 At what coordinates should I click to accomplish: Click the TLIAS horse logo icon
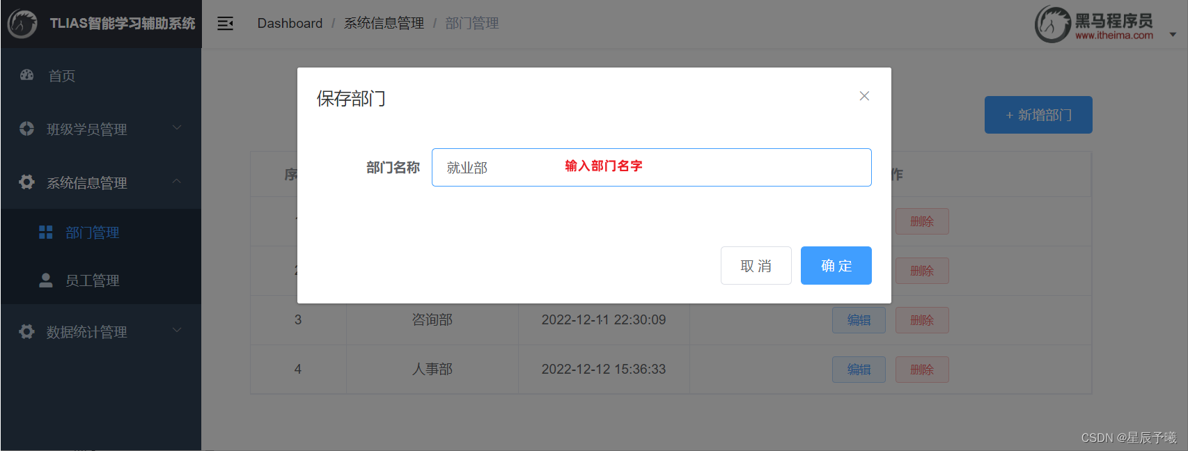click(x=22, y=24)
